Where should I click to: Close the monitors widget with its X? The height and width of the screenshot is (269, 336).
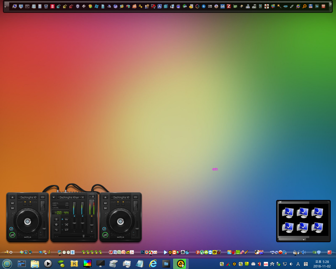pos(280,202)
